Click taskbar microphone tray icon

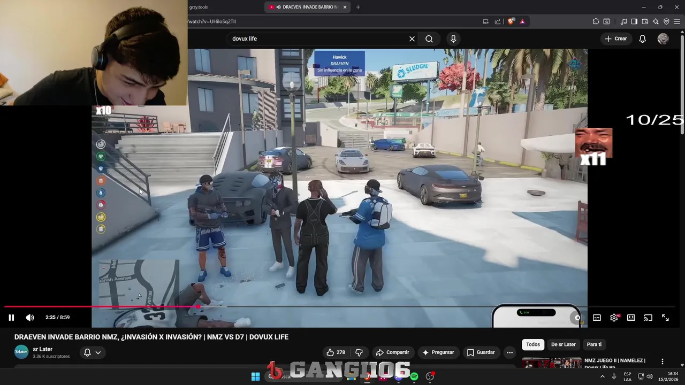[x=614, y=376]
